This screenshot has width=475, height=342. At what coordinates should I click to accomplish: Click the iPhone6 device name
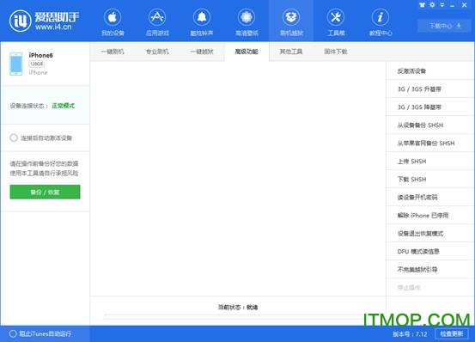pos(40,55)
